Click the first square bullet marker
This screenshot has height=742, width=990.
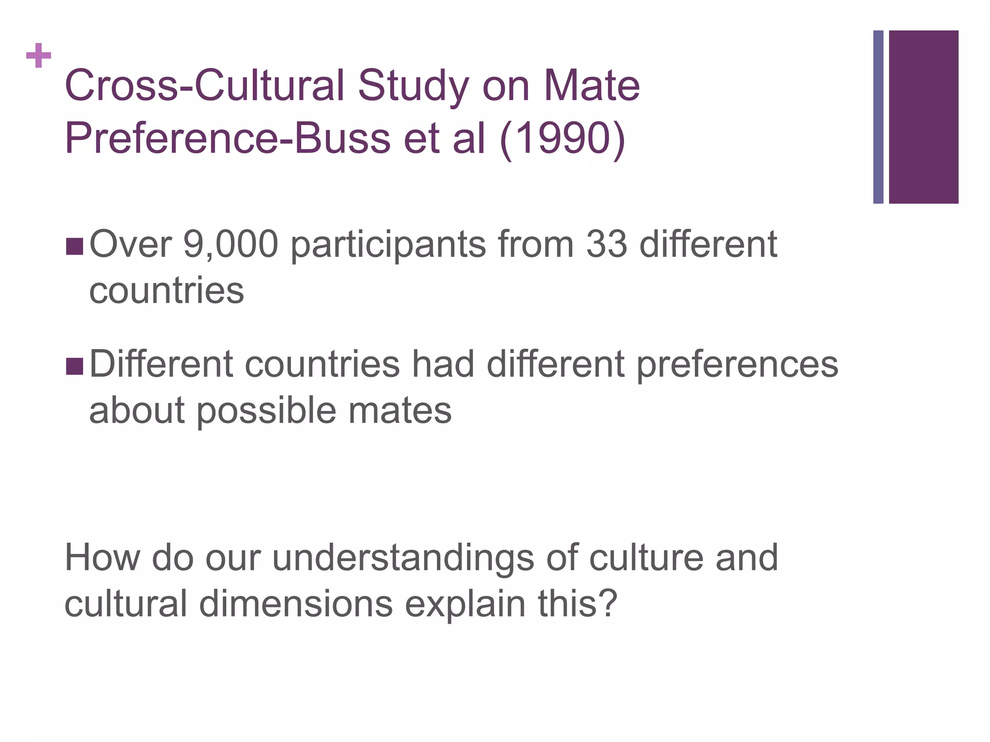coord(74,246)
